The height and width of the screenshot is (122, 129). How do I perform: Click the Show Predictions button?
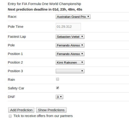pyautogui.click(x=51, y=110)
